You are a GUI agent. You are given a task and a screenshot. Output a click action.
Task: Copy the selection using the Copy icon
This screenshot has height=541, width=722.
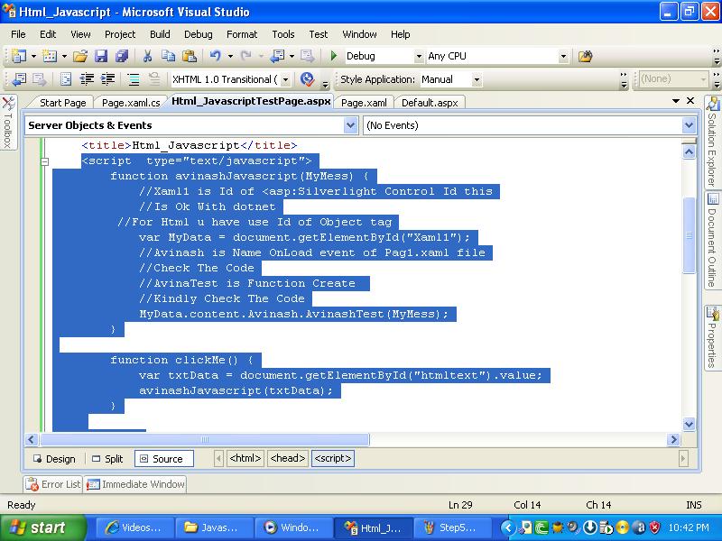pos(168,56)
